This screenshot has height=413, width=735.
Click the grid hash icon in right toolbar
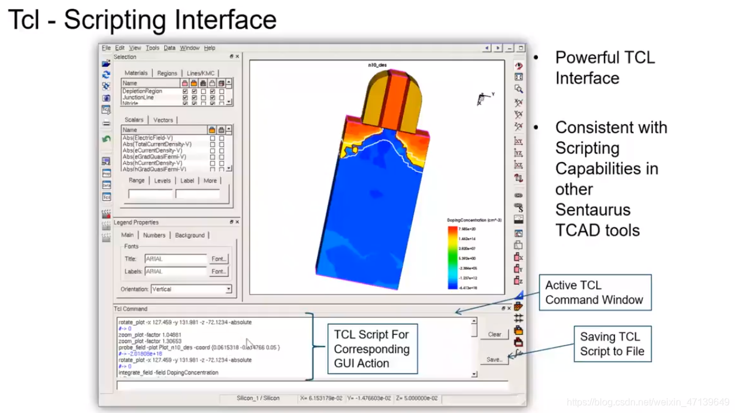point(519,318)
